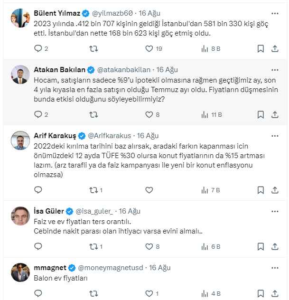Reply to Bülent Yılmaz's tweet
289x300 pixels.
tap(39, 48)
